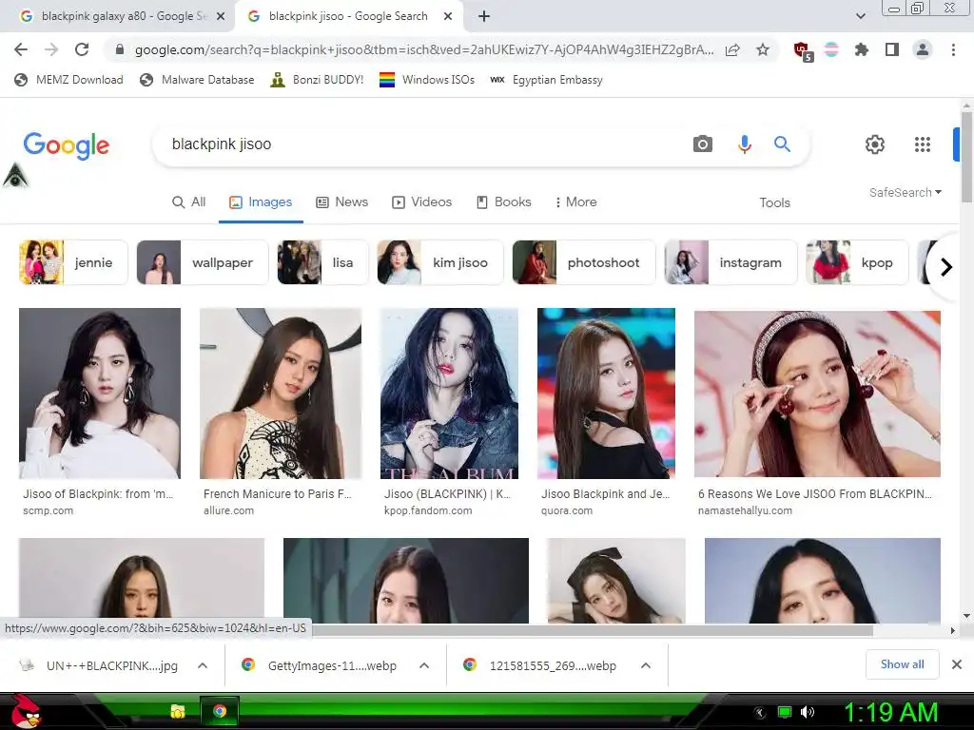Click the blackpink jisoo search box
This screenshot has width=974, height=730.
(x=422, y=144)
